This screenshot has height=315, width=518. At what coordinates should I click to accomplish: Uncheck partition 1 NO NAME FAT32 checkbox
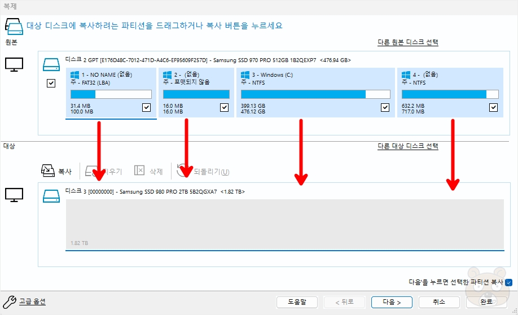[146, 107]
